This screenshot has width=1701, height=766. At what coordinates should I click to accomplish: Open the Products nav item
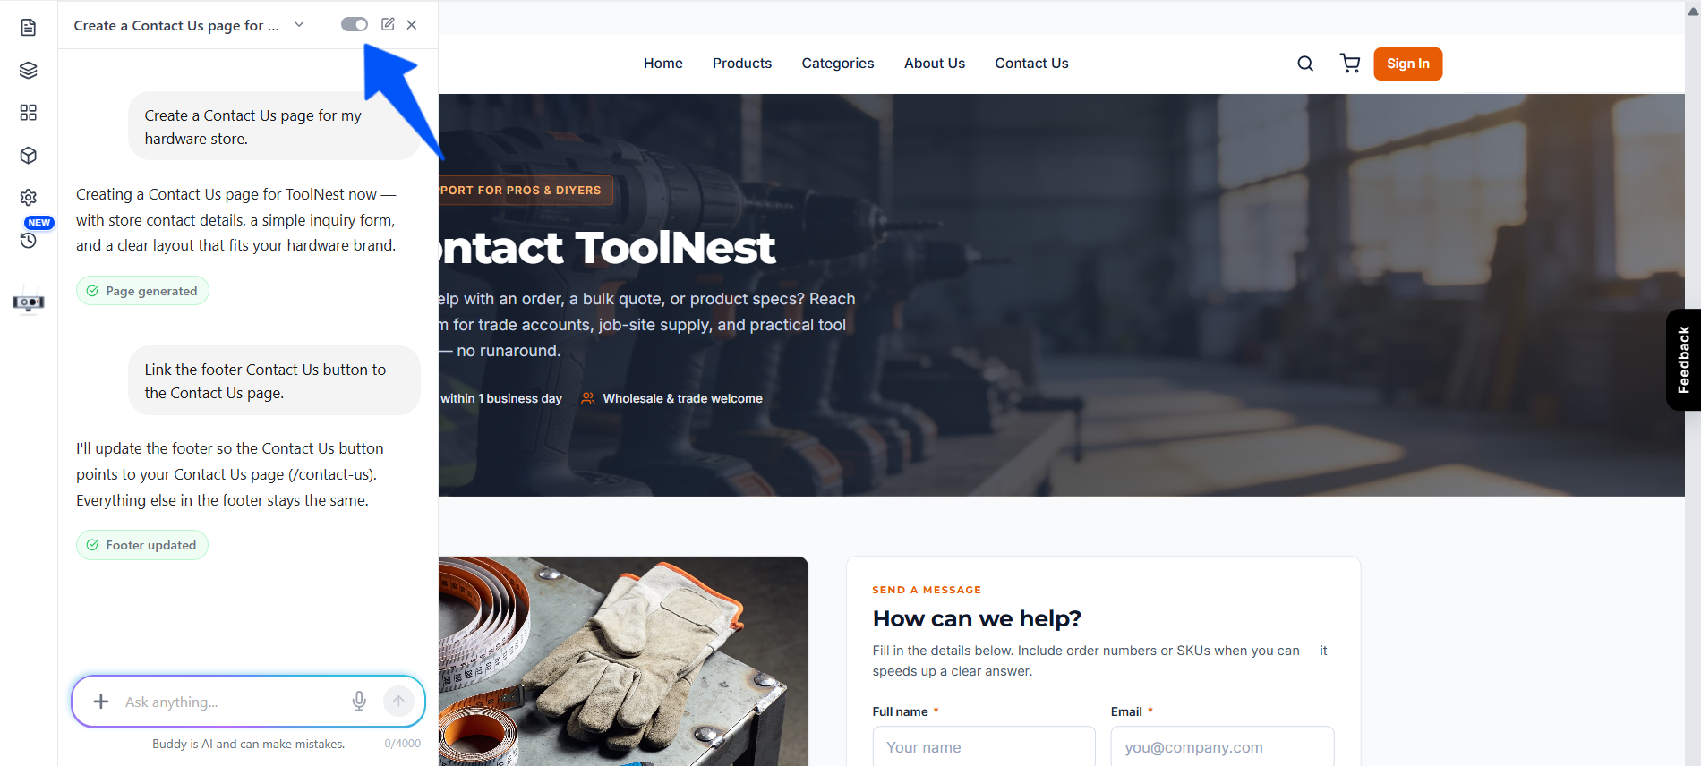742,64
